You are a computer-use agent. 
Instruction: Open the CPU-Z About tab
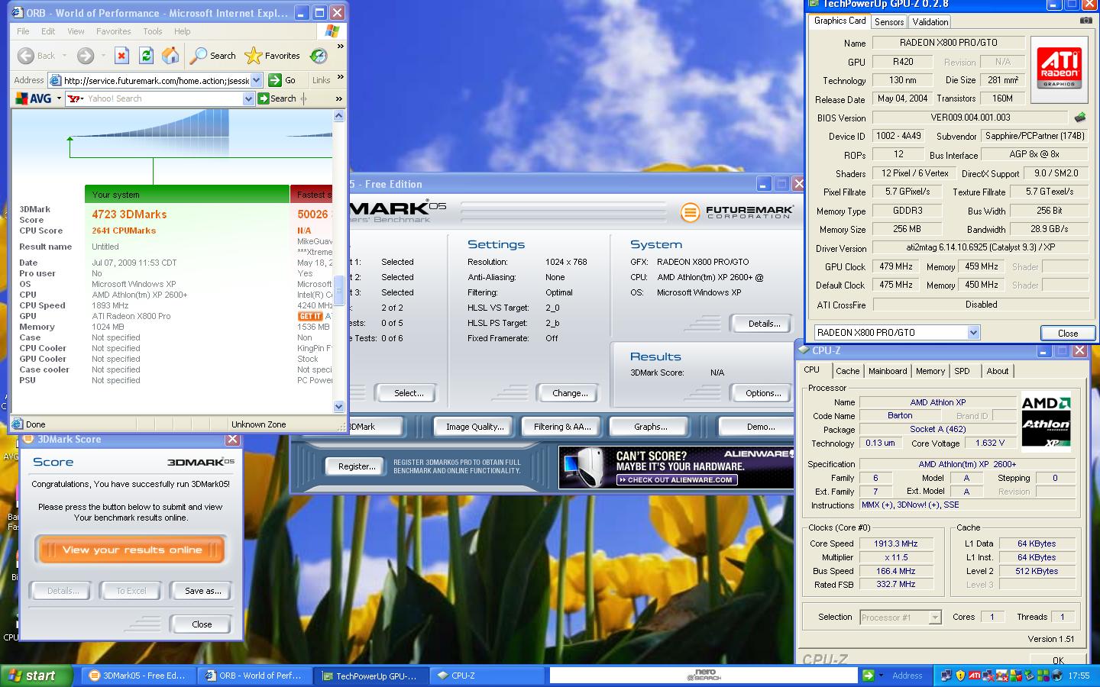coord(998,371)
